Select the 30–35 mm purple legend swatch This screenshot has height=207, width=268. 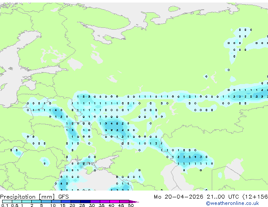pos(95,202)
